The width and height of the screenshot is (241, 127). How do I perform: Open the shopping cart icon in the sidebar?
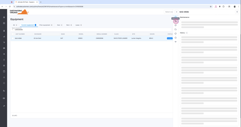pyautogui.click(x=4, y=42)
